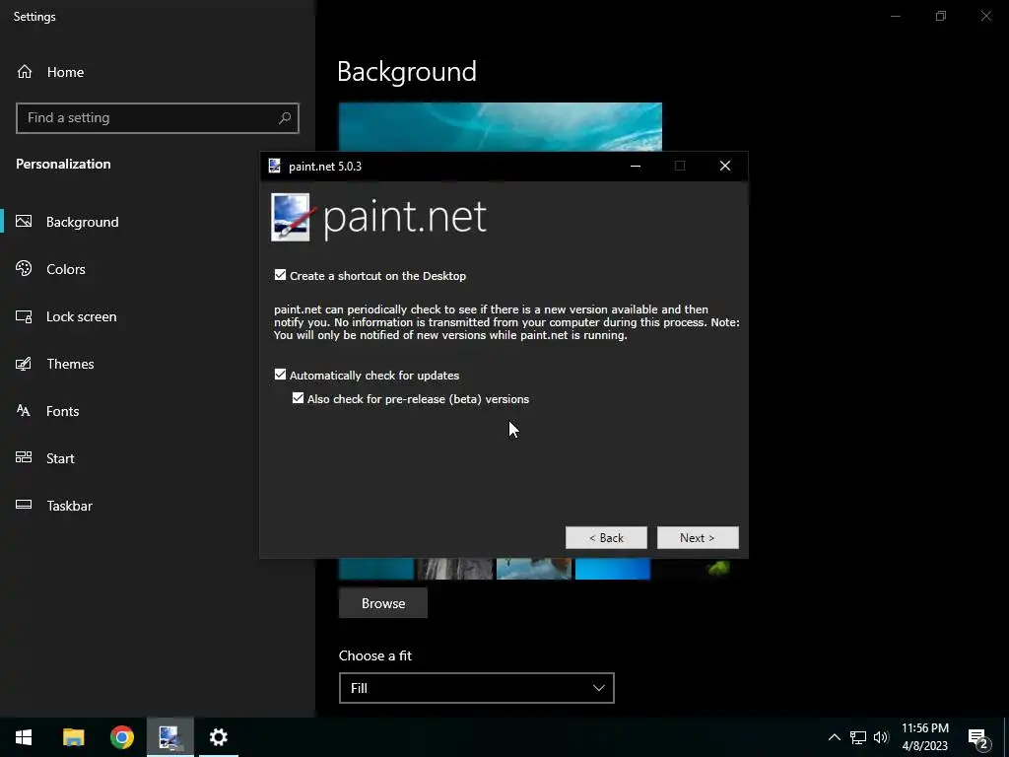1009x757 pixels.
Task: Click paint.net installer taskbar icon
Action: [x=170, y=737]
